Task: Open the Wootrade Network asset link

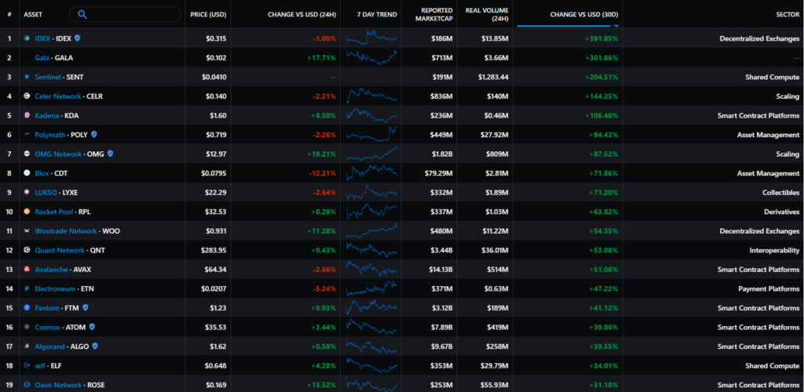Action: click(x=66, y=230)
